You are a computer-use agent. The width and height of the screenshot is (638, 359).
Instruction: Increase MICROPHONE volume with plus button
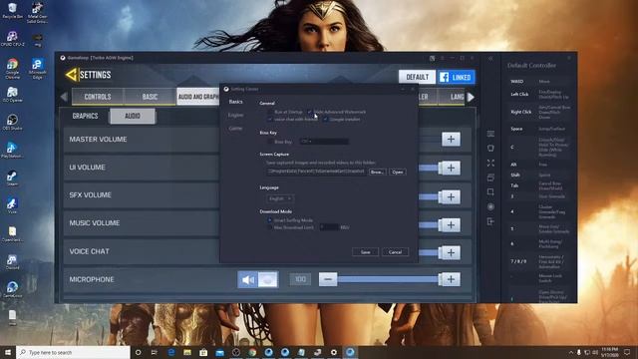pos(451,279)
